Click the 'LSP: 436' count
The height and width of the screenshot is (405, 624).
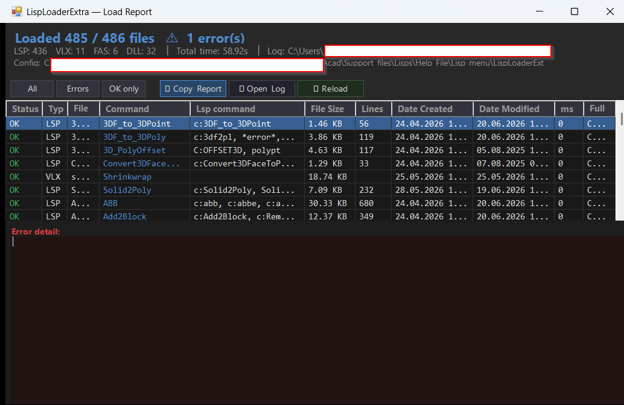pyautogui.click(x=30, y=51)
